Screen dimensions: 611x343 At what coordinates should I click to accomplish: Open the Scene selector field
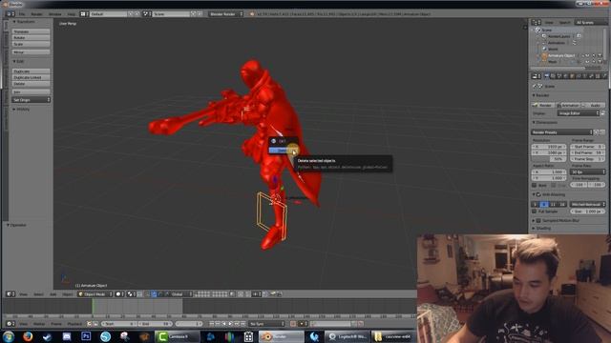[171, 14]
